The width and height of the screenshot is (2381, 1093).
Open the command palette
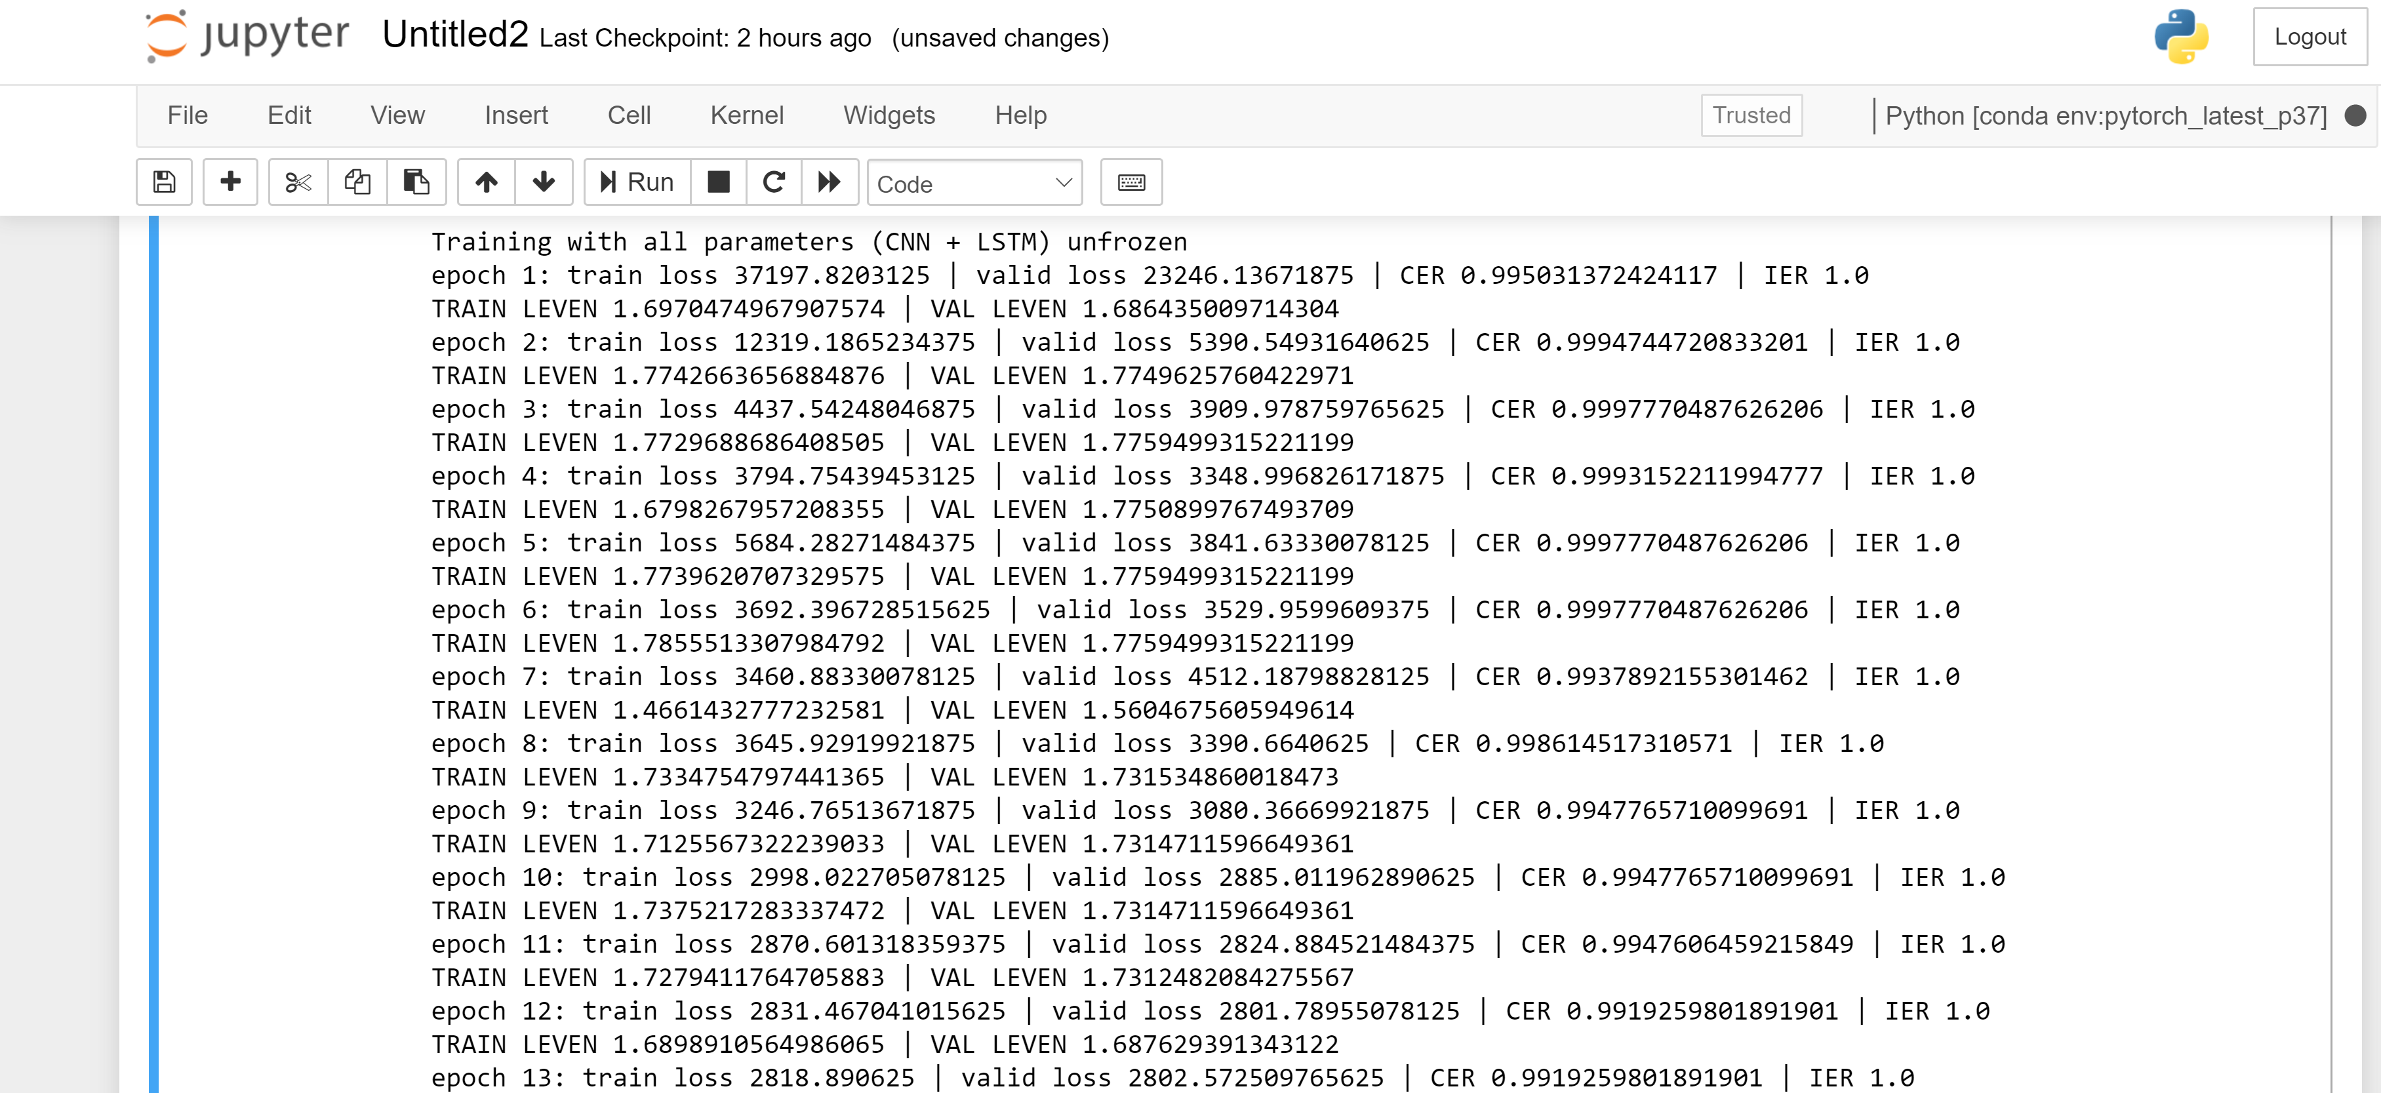(1131, 182)
